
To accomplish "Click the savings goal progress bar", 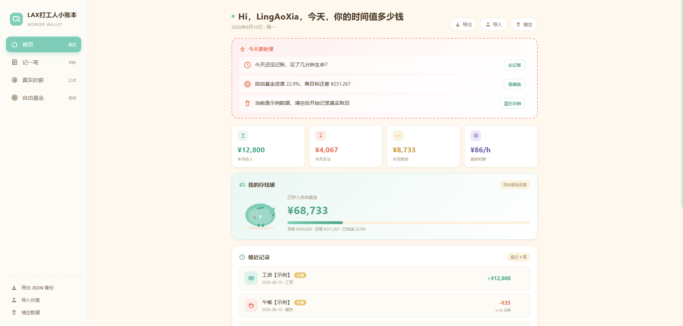I will (x=409, y=223).
